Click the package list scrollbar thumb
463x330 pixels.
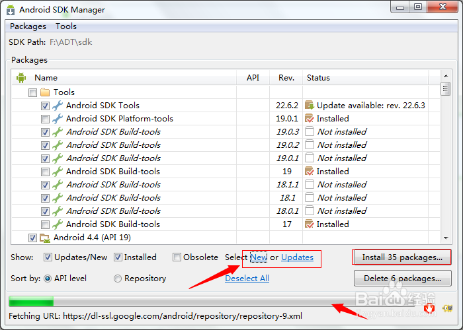click(x=446, y=88)
